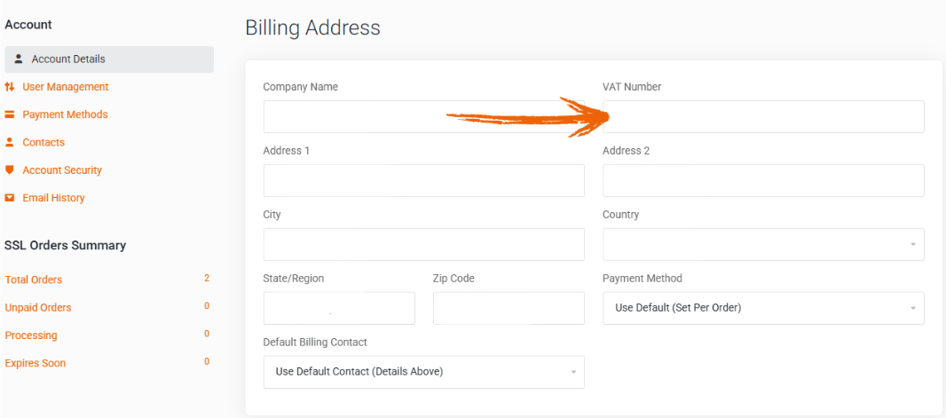Click the Email History envelope icon
Viewport: 946px width, 418px height.
[x=9, y=198]
